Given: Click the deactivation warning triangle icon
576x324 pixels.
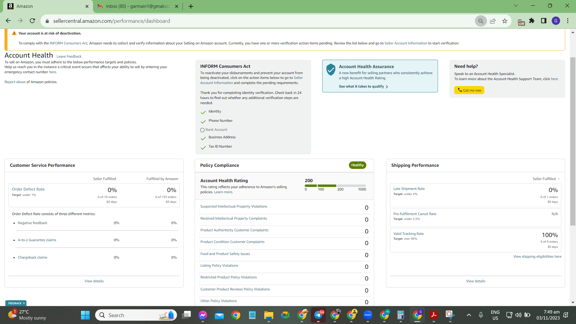Looking at the screenshot, I should pos(14,33).
